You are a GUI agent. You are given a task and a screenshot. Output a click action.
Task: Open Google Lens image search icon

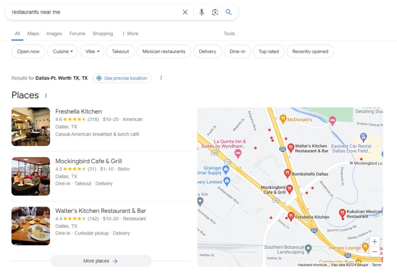215,12
